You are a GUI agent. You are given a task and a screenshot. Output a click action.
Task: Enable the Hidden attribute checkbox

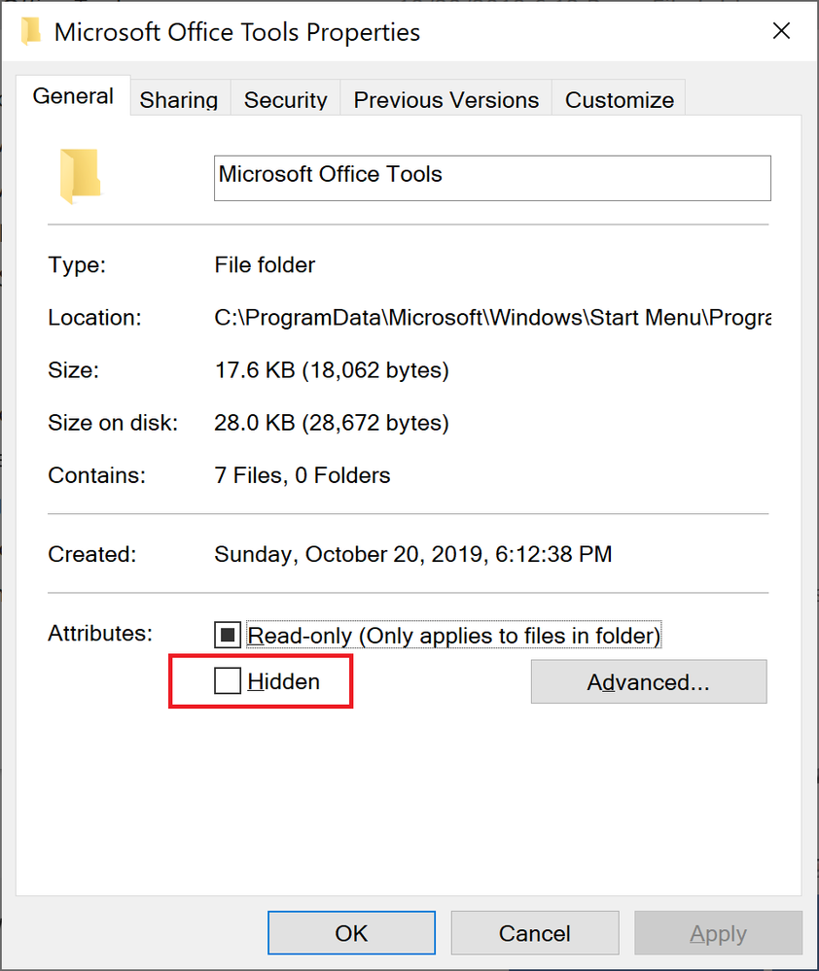(x=228, y=681)
